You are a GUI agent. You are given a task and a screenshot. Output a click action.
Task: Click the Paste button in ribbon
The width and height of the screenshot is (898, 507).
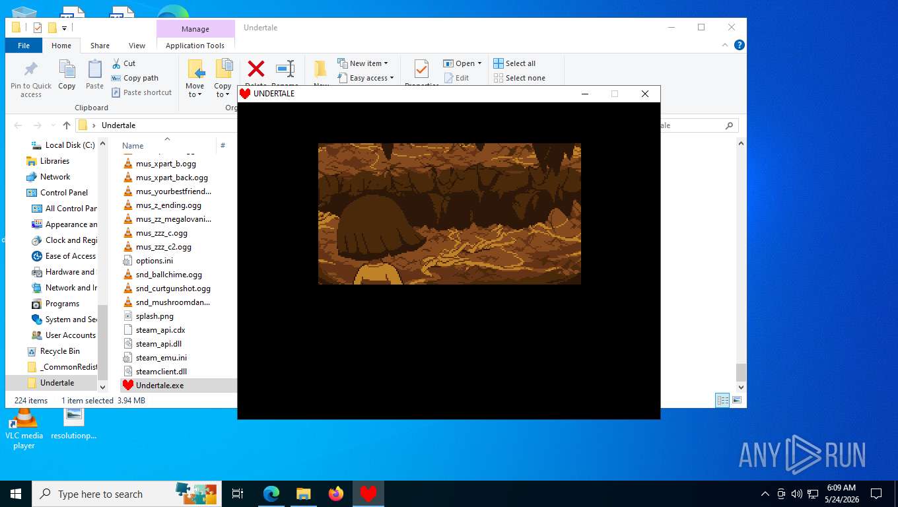94,74
